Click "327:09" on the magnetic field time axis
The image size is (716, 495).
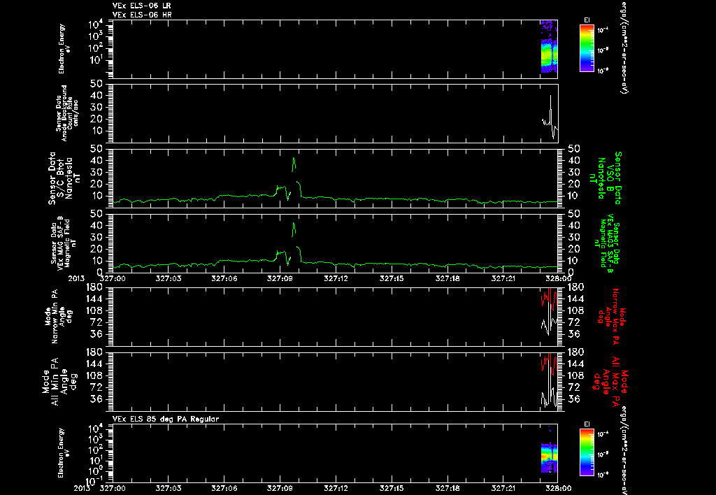click(x=280, y=278)
